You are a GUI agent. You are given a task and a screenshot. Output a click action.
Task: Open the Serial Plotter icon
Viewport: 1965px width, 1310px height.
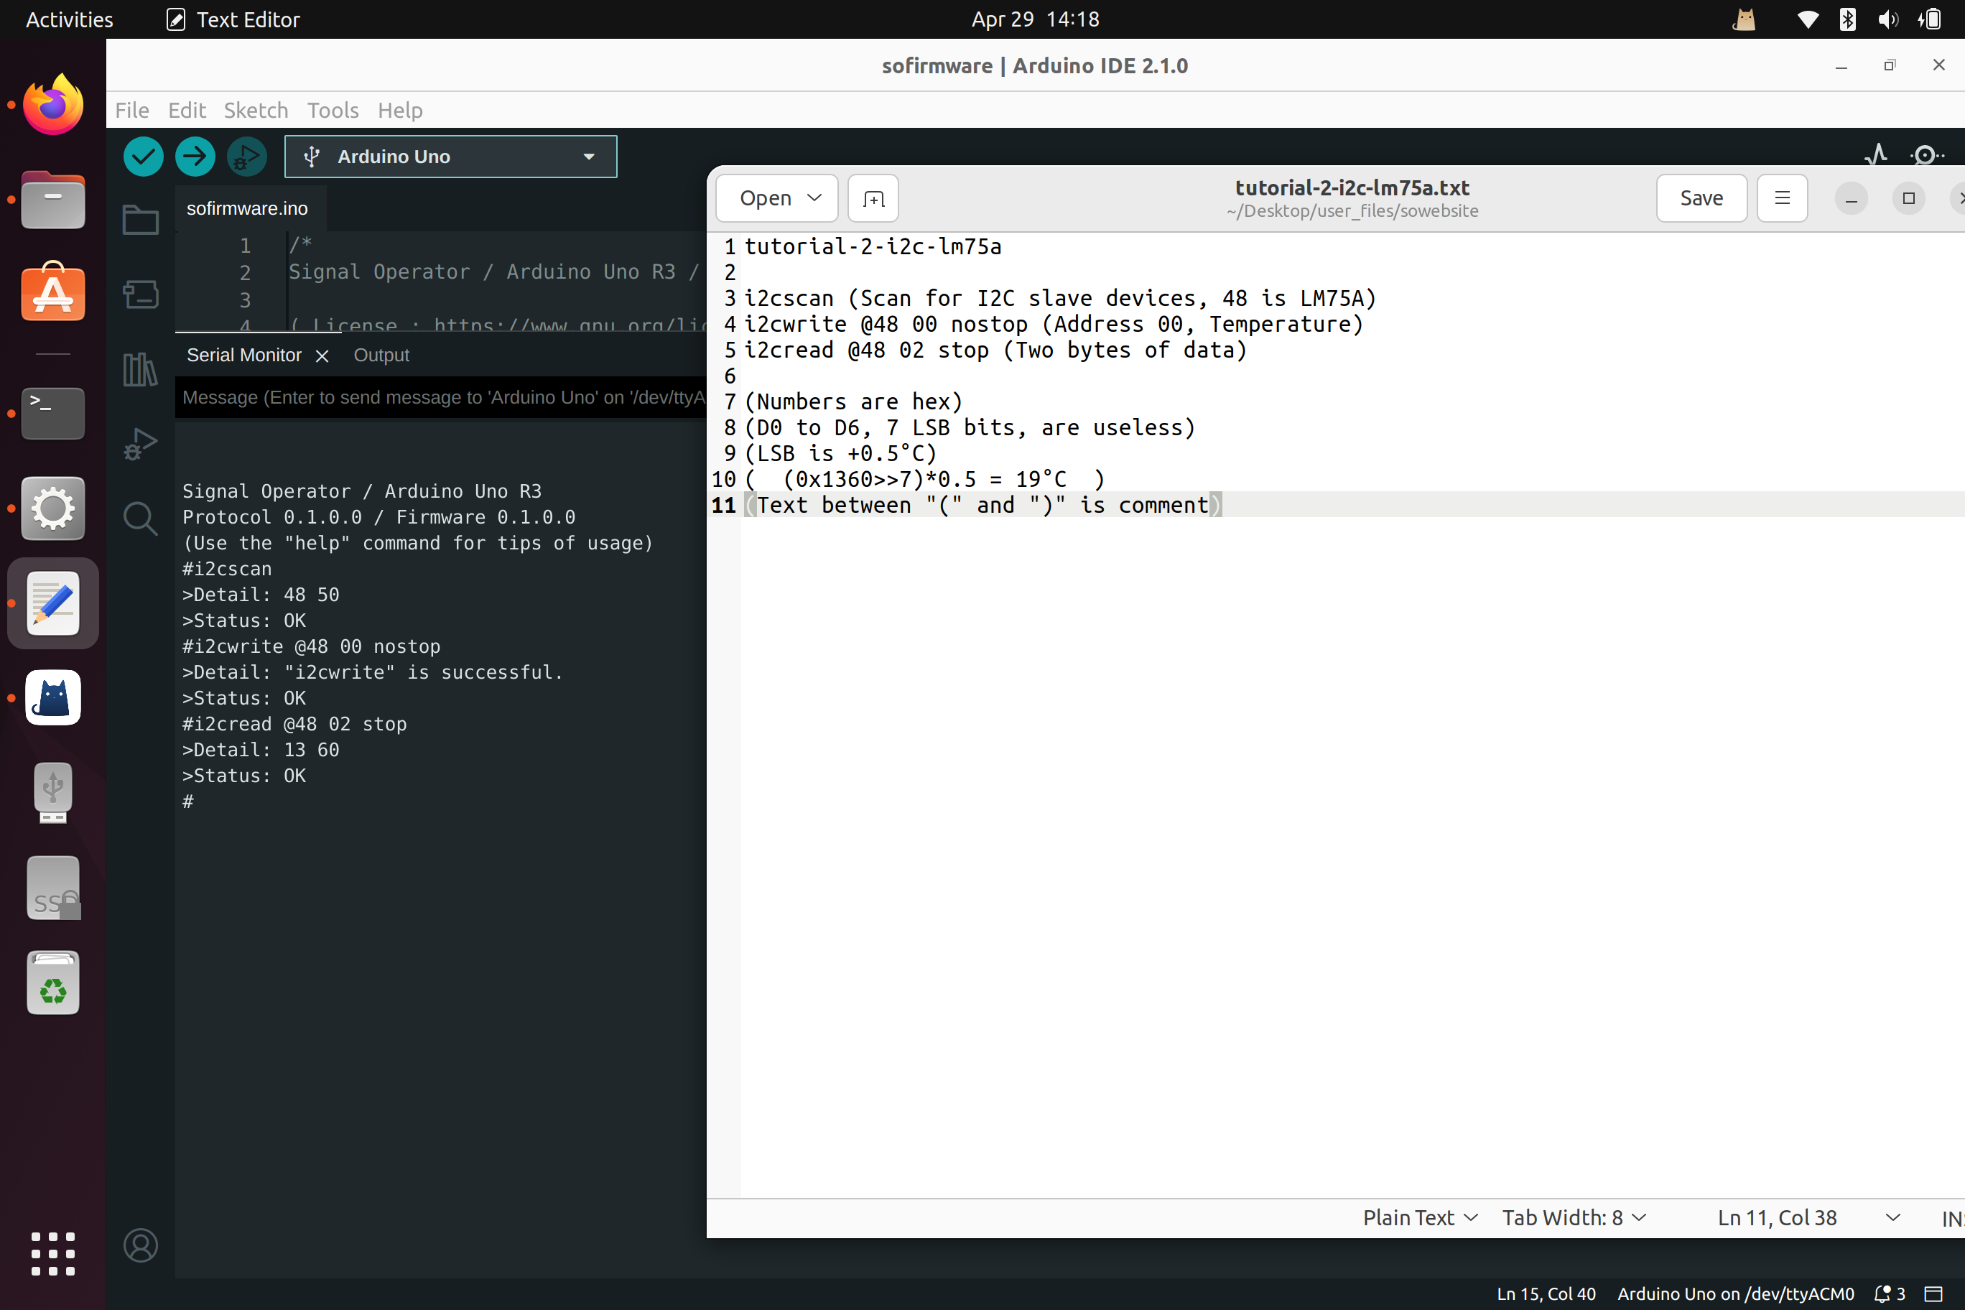point(1876,155)
